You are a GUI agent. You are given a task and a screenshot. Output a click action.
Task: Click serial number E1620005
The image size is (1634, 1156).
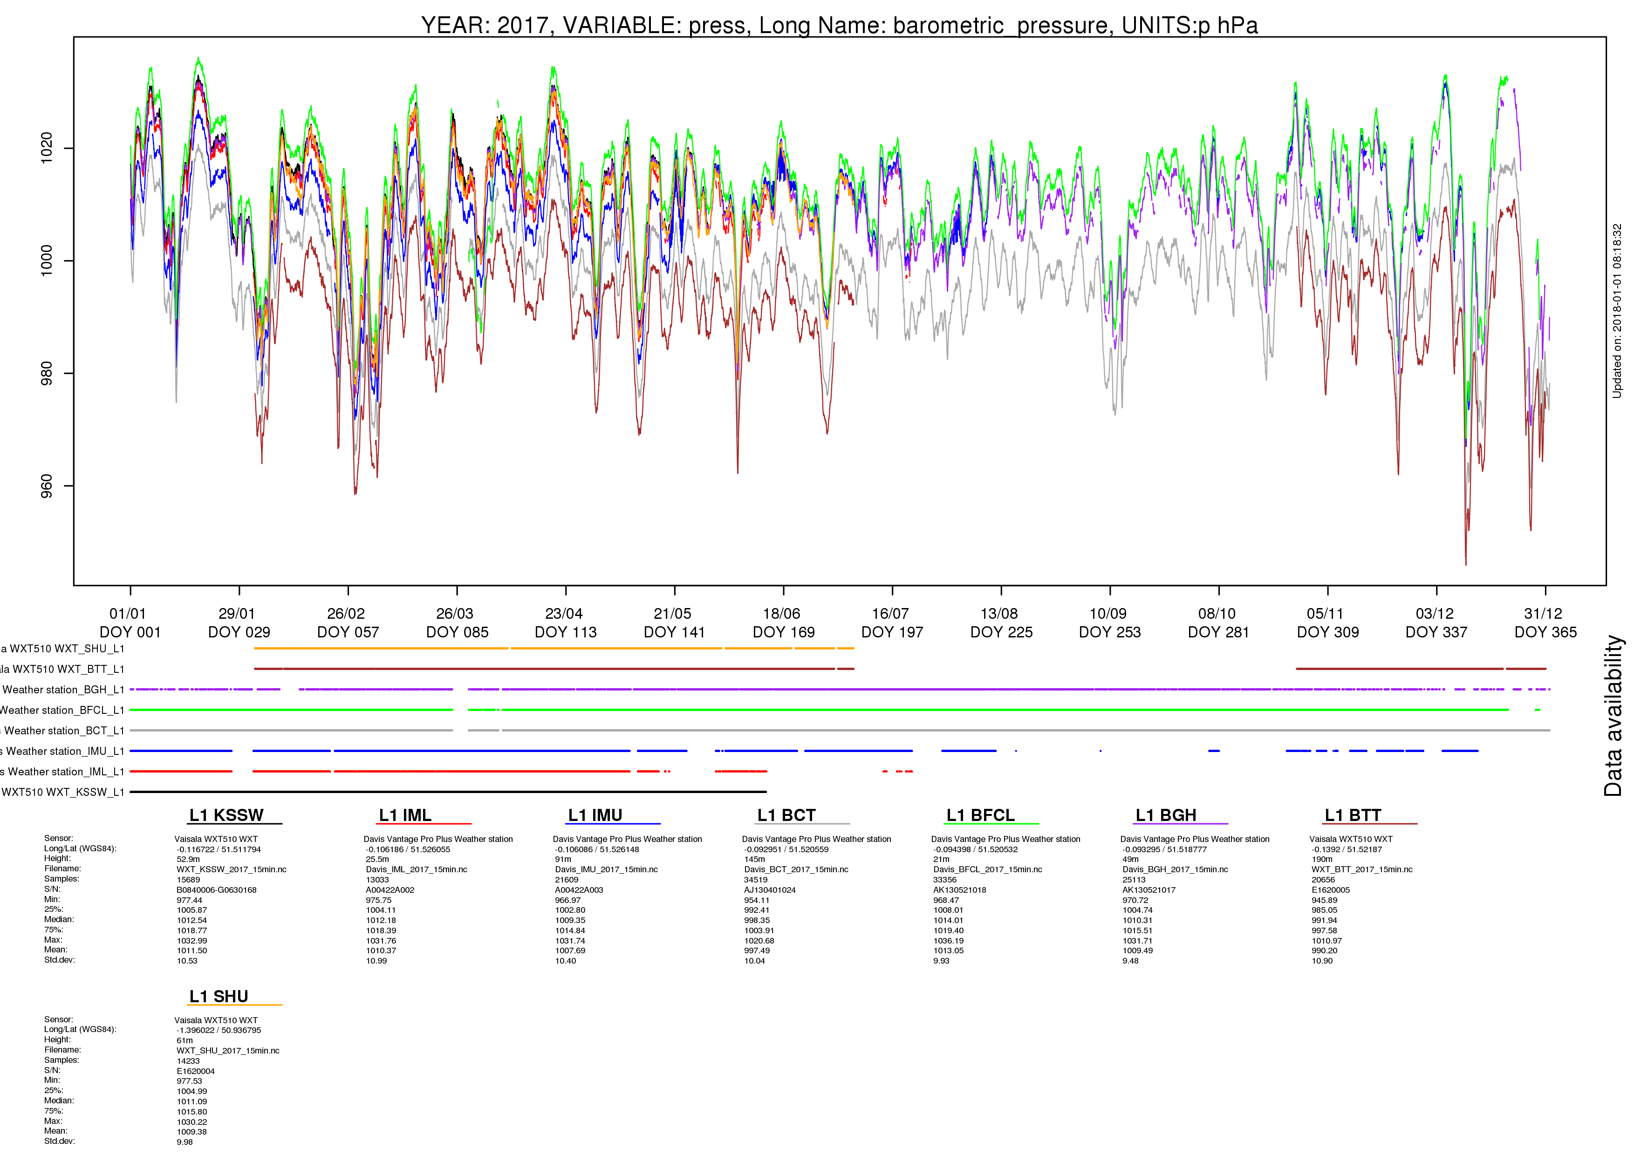coord(1331,890)
